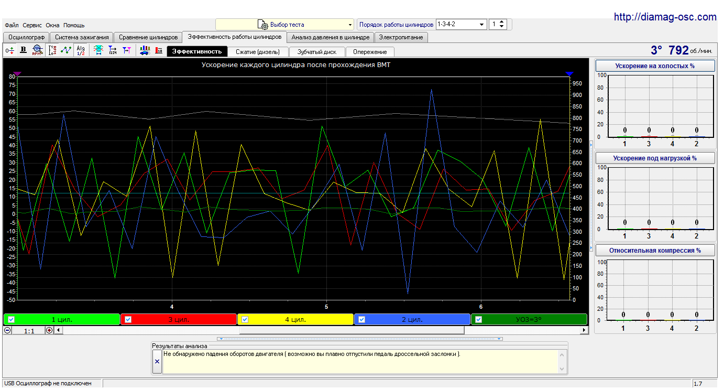Click the chart title Ускорение каждого цилиндра после прохождения ВМТ
The width and height of the screenshot is (724, 390).
coord(296,65)
